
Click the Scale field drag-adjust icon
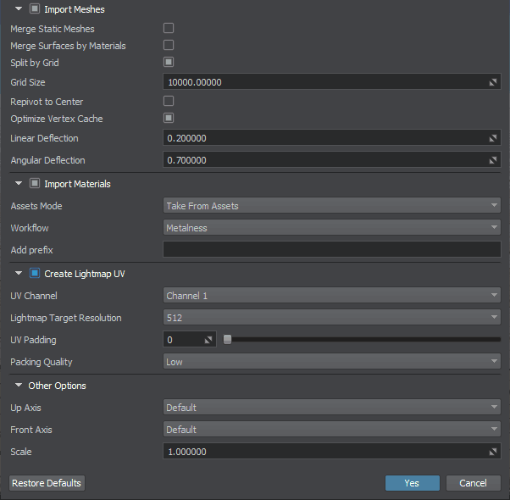(x=492, y=452)
